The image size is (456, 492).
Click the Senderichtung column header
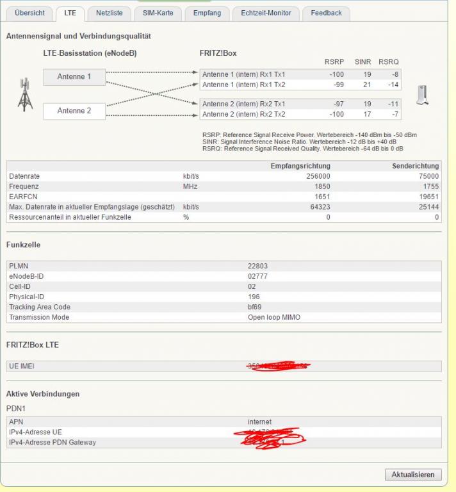416,166
